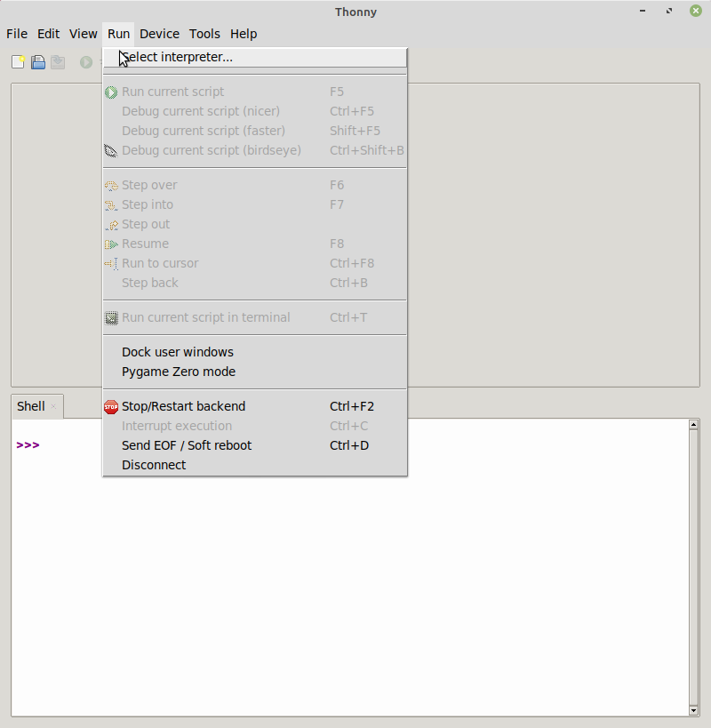Click the Resume debugging icon
The height and width of the screenshot is (728, 711).
tap(111, 244)
